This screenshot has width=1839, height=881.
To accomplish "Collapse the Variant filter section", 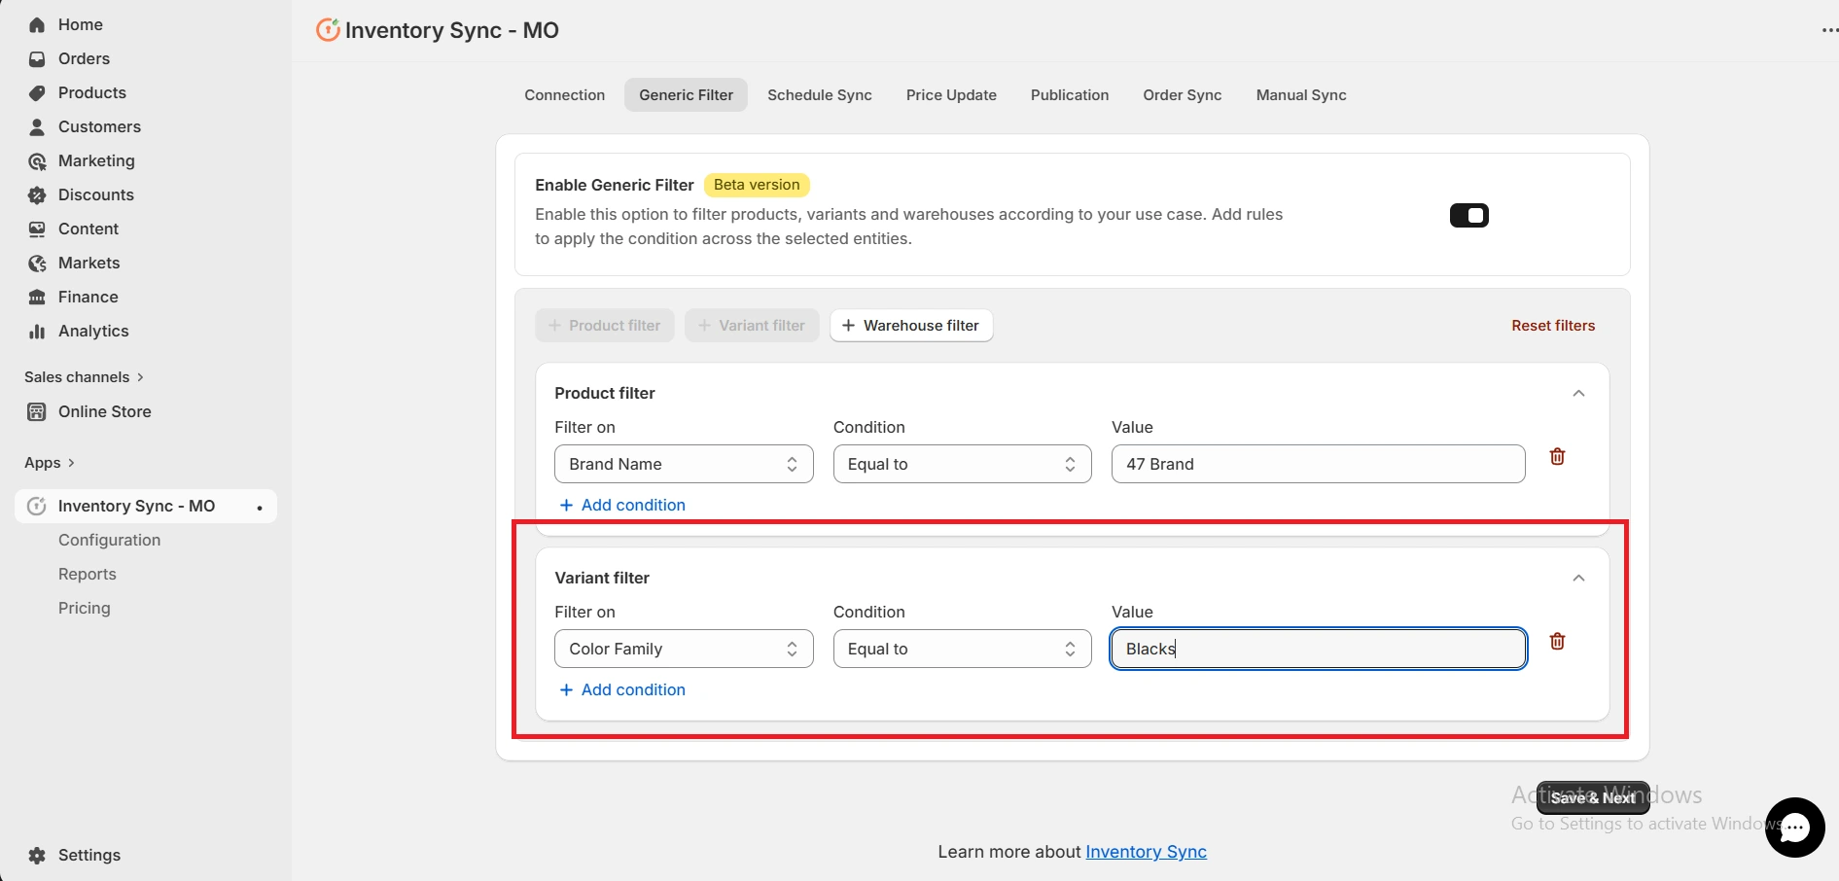I will click(1578, 578).
